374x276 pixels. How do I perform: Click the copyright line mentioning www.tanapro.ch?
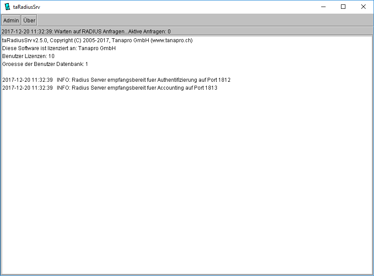97,40
